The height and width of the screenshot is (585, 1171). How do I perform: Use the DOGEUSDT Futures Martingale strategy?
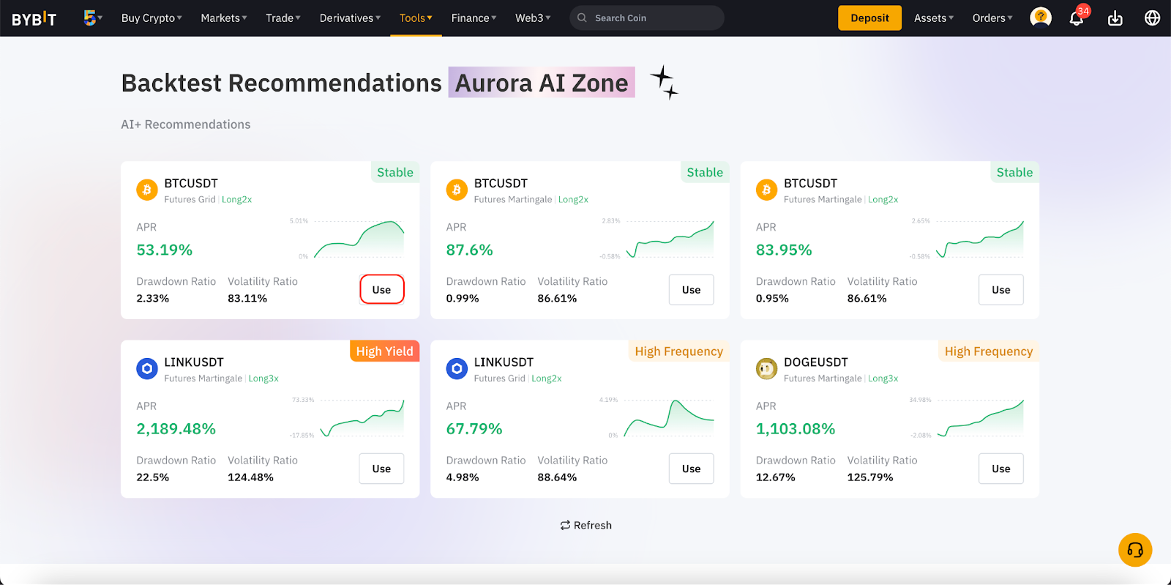(1000, 469)
